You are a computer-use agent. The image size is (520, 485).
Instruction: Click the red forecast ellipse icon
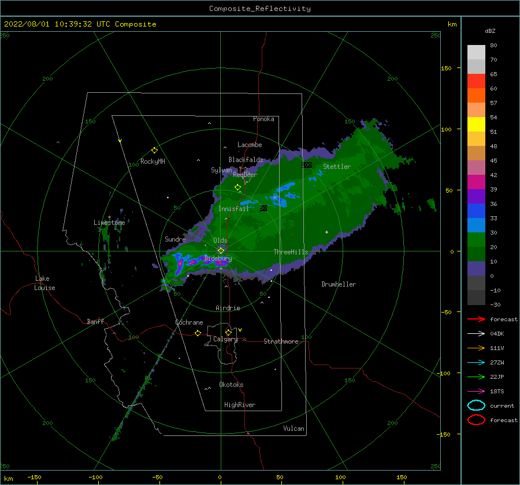click(476, 420)
